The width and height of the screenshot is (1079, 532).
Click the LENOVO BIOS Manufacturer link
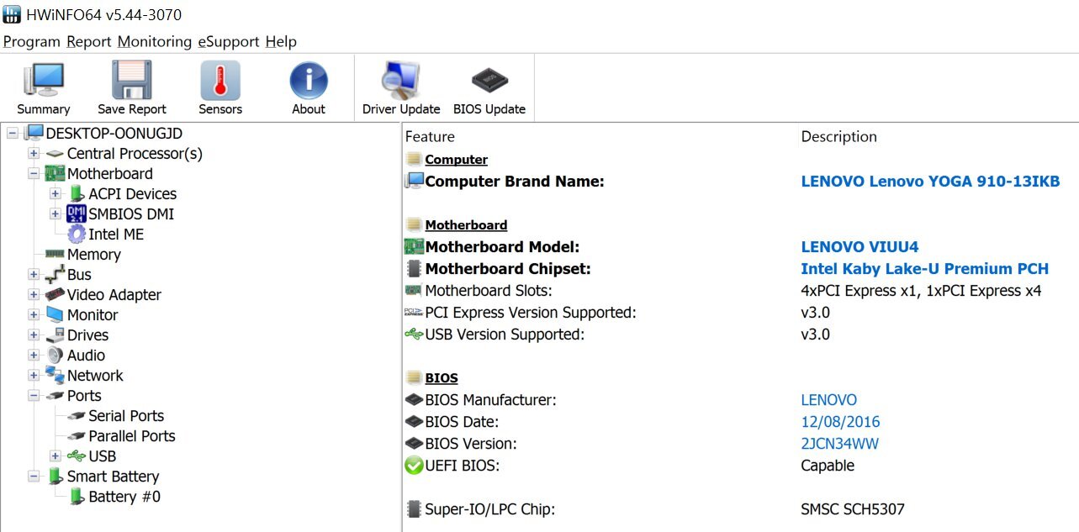(828, 400)
